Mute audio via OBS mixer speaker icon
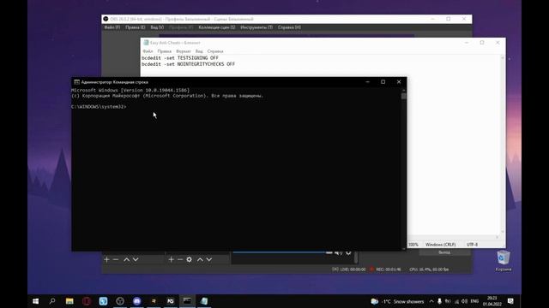 338,252
